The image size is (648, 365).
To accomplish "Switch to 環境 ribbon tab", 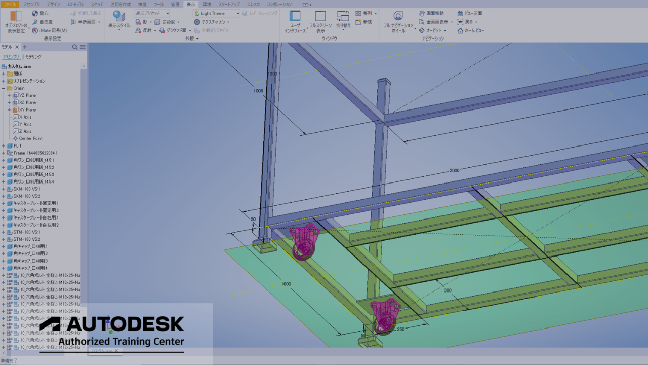I will point(207,4).
